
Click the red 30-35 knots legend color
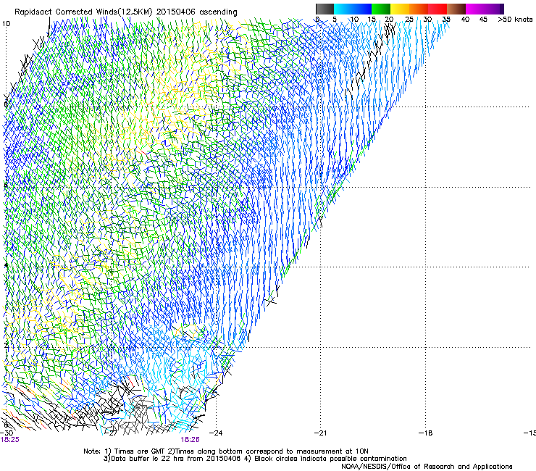(437, 9)
